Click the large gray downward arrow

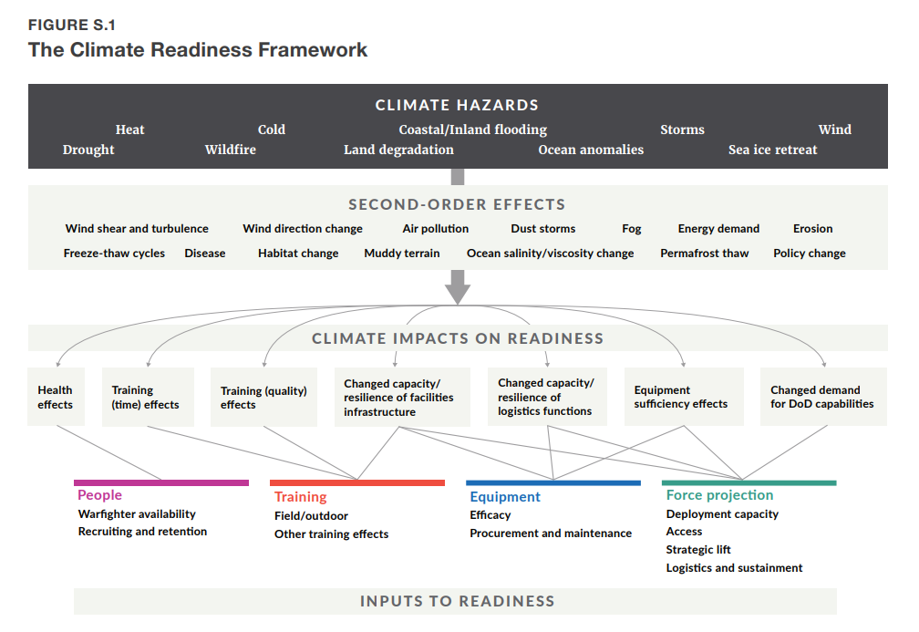(458, 286)
